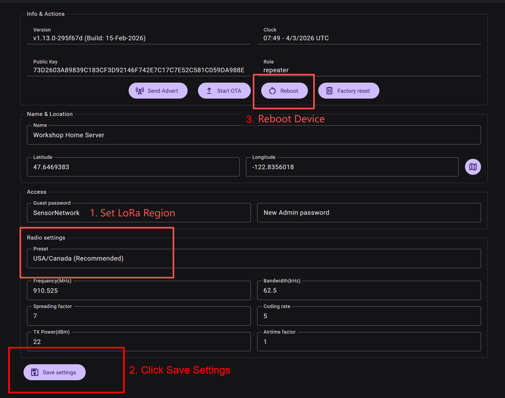This screenshot has width=505, height=398.
Task: Click the Clock time value
Action: pyautogui.click(x=296, y=38)
